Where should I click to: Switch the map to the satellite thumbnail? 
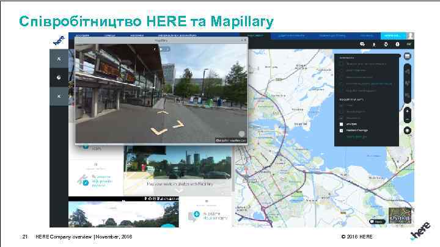pos(400,215)
